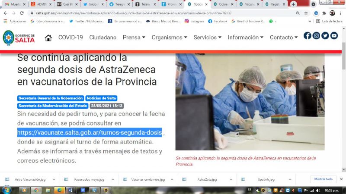Open Salta's Twitter page icon

[x=325, y=36]
